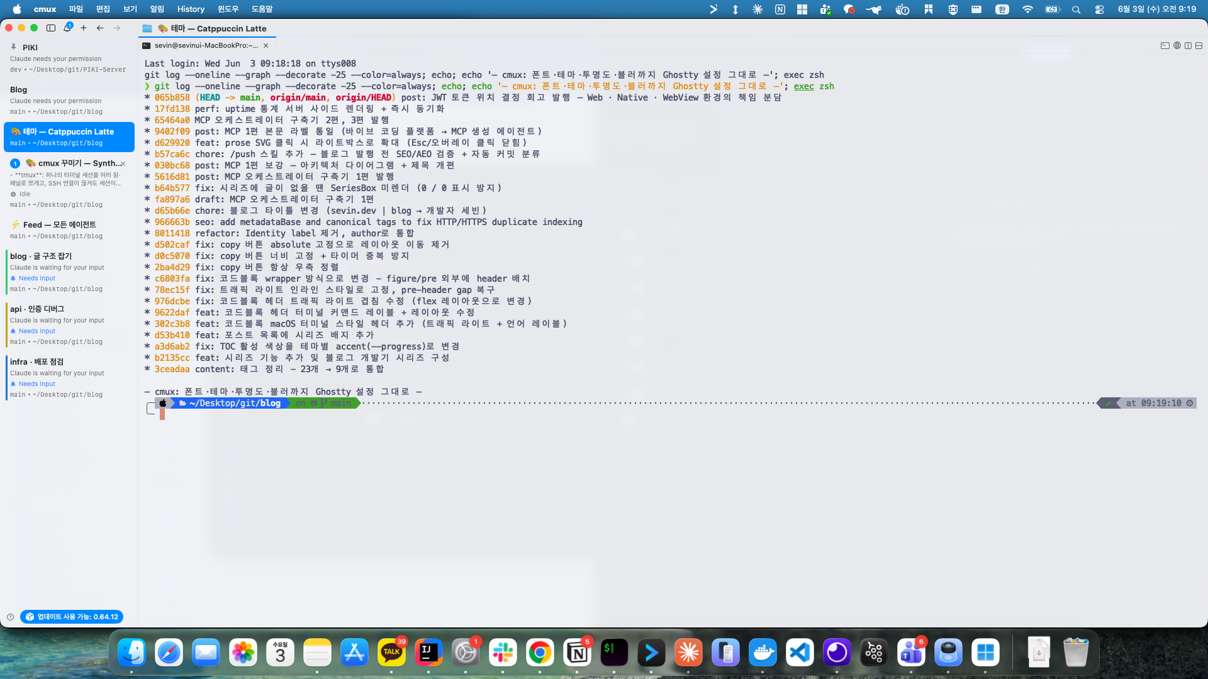Select the 테마 — Catppuccin Latte workspace
The height and width of the screenshot is (679, 1208).
coord(69,137)
